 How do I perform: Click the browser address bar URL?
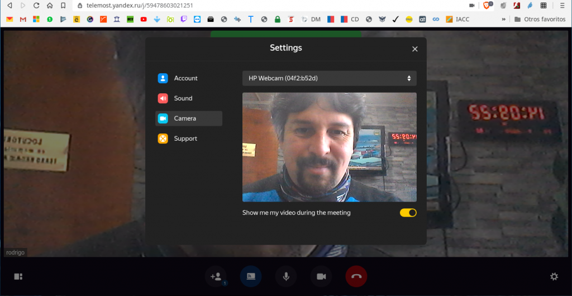140,6
